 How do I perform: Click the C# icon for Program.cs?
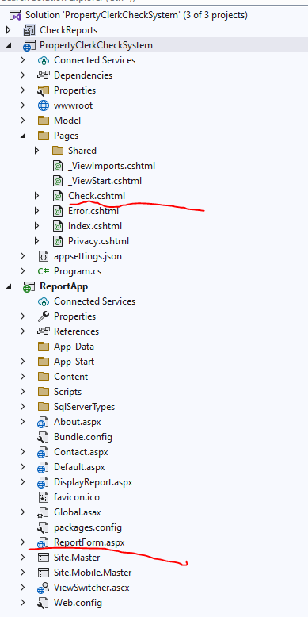pyautogui.click(x=44, y=271)
